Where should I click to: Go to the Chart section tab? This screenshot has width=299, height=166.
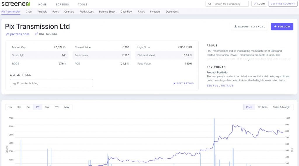(x=29, y=12)
